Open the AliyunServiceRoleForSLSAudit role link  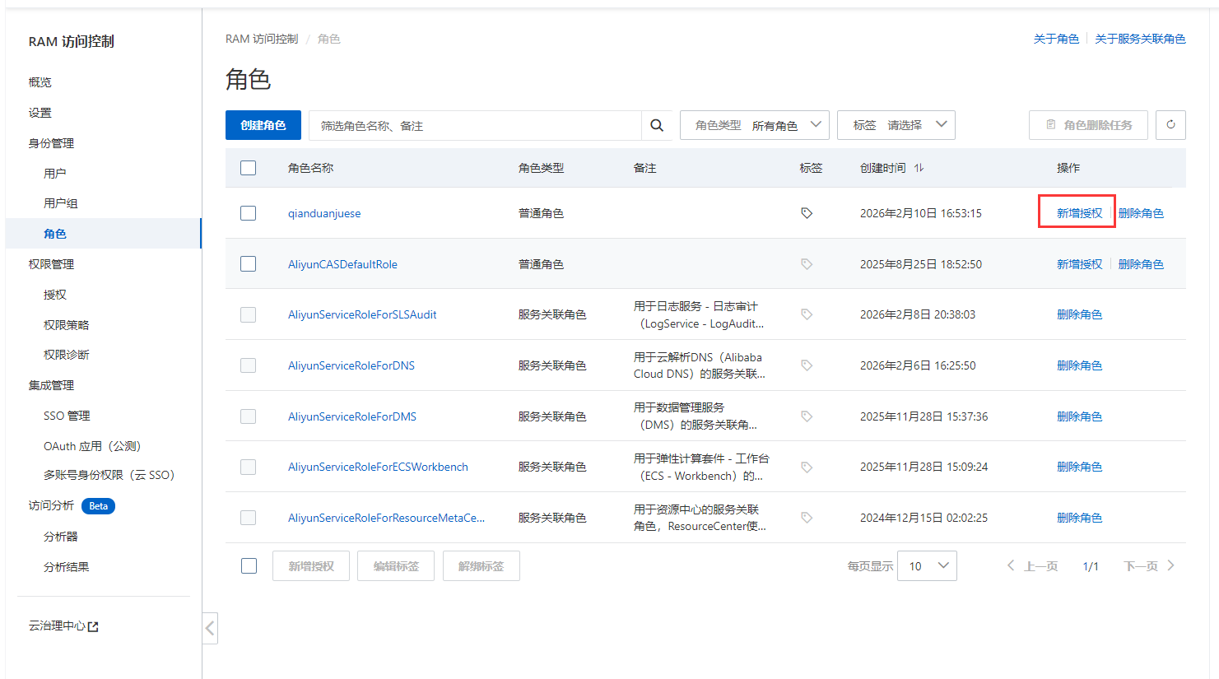[x=362, y=314]
